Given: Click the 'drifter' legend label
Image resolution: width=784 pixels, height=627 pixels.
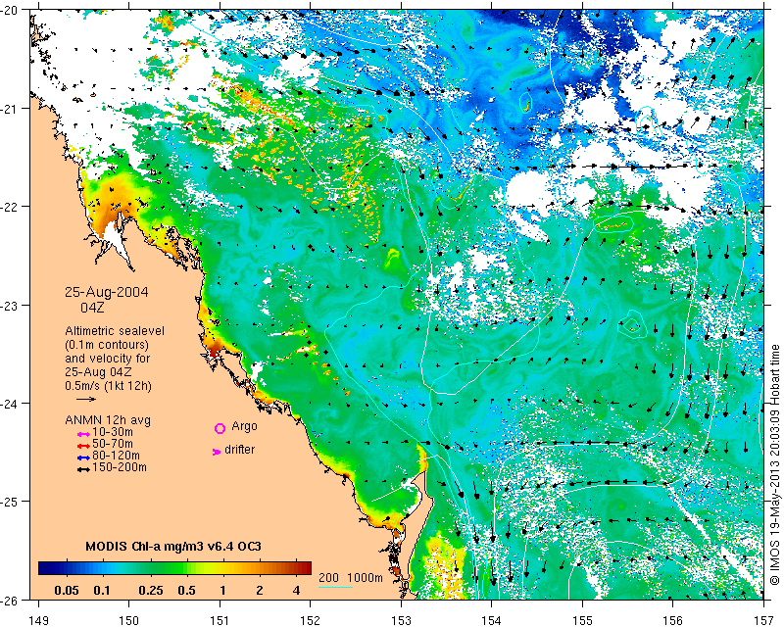Looking at the screenshot, I should click(x=239, y=450).
